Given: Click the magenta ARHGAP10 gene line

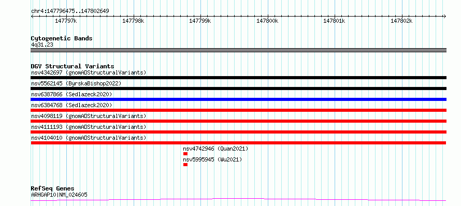Looking at the screenshot, I should [238, 200].
